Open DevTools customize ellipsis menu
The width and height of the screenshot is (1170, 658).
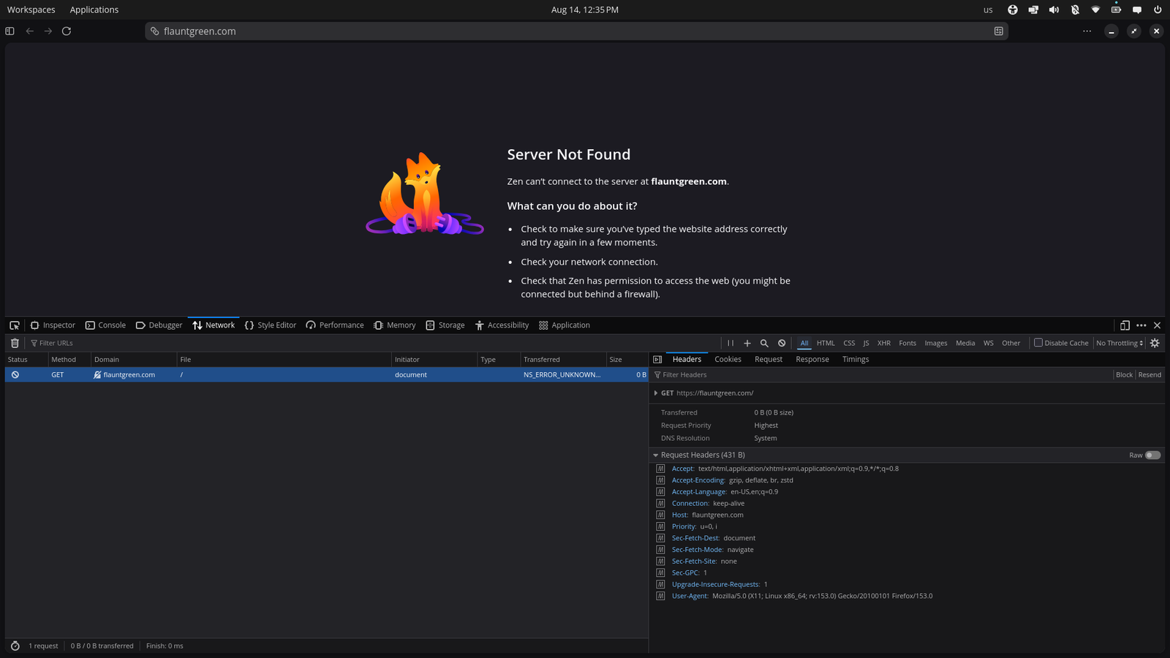click(1141, 325)
